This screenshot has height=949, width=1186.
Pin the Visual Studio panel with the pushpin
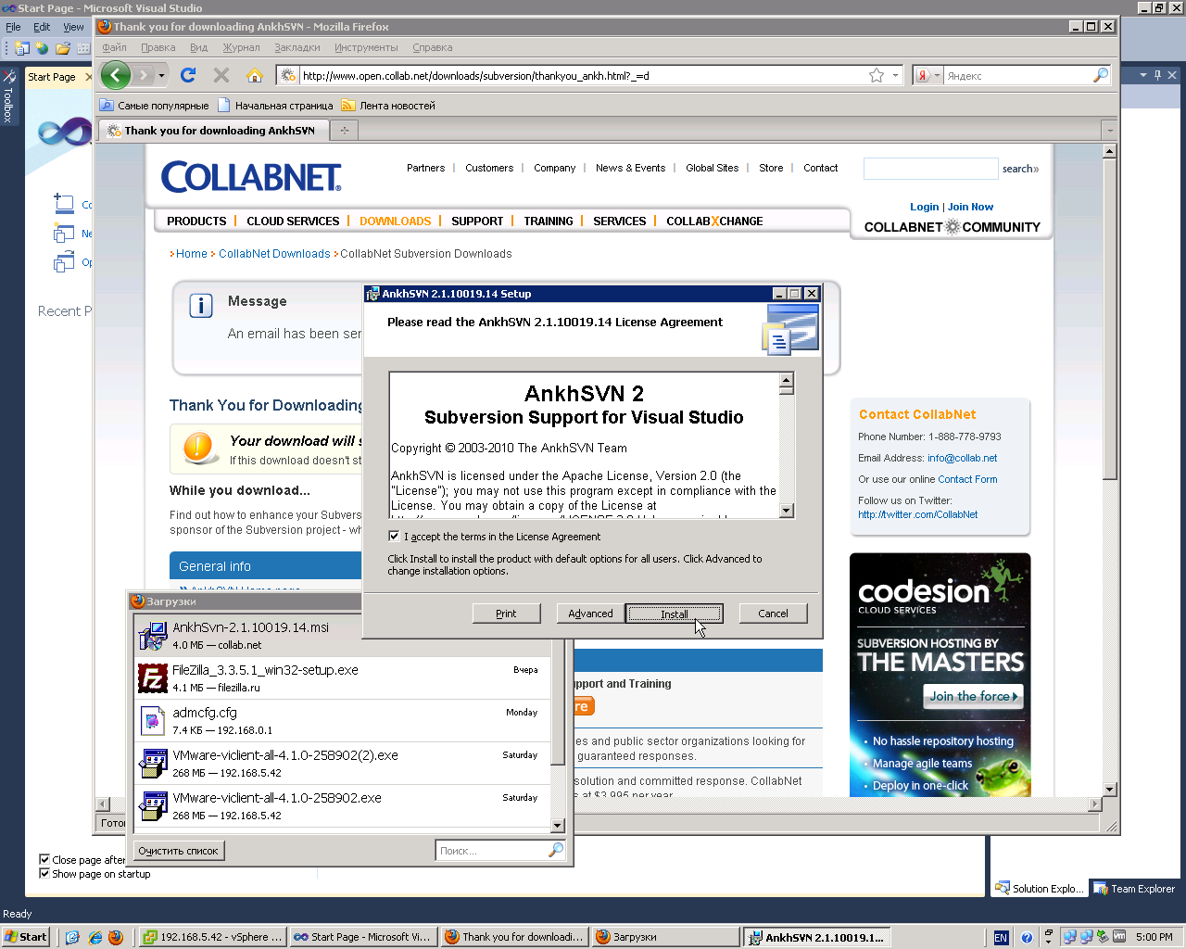click(1157, 75)
